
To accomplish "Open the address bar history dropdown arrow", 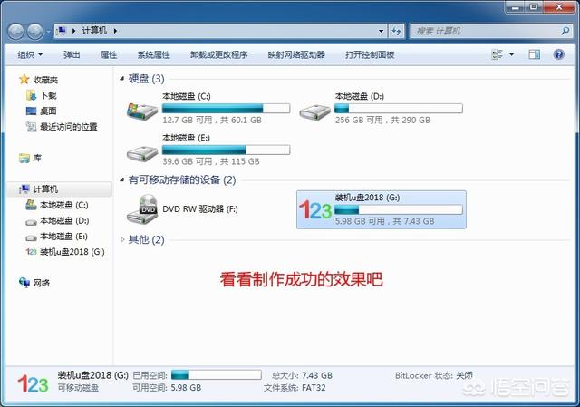I will click(381, 31).
